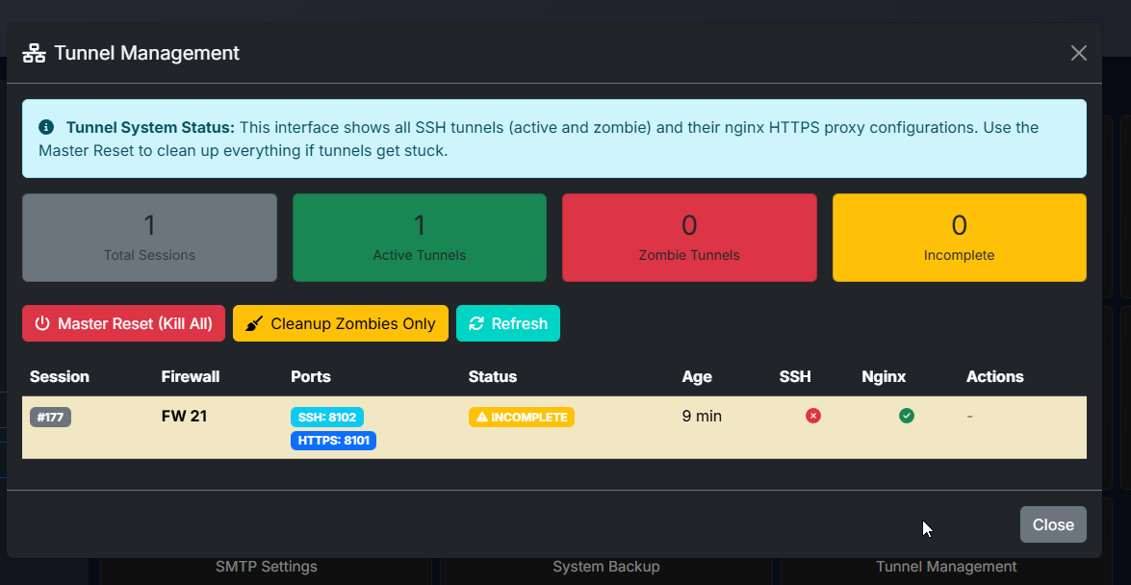This screenshot has height=585, width=1131.
Task: Select the #177 session badge
Action: click(x=50, y=417)
